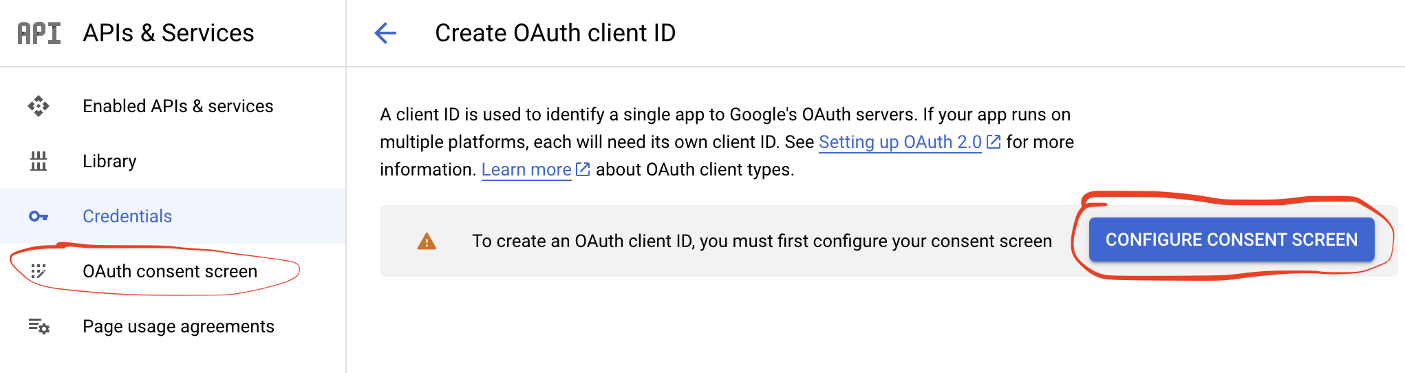Follow the Setting up OAuth 2.0 link
This screenshot has height=373, width=1405.
pyautogui.click(x=900, y=142)
